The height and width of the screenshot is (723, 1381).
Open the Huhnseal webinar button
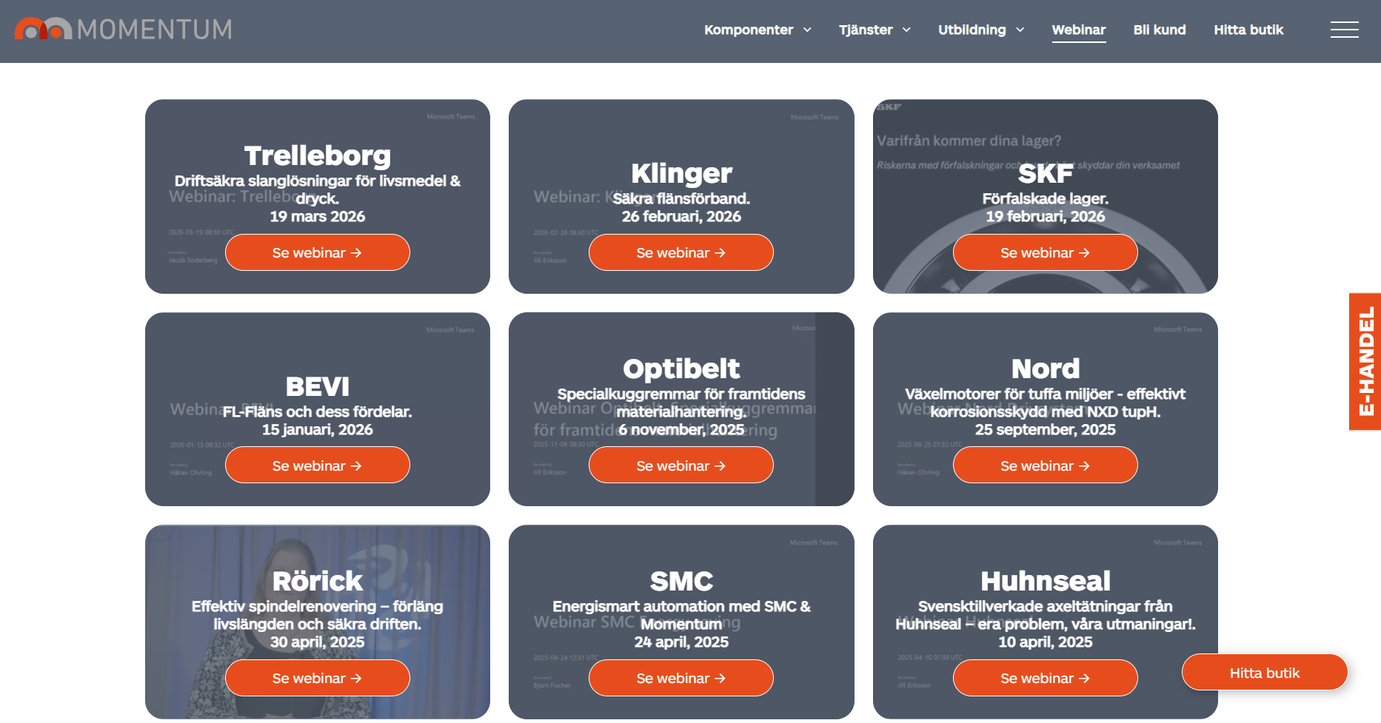1045,678
